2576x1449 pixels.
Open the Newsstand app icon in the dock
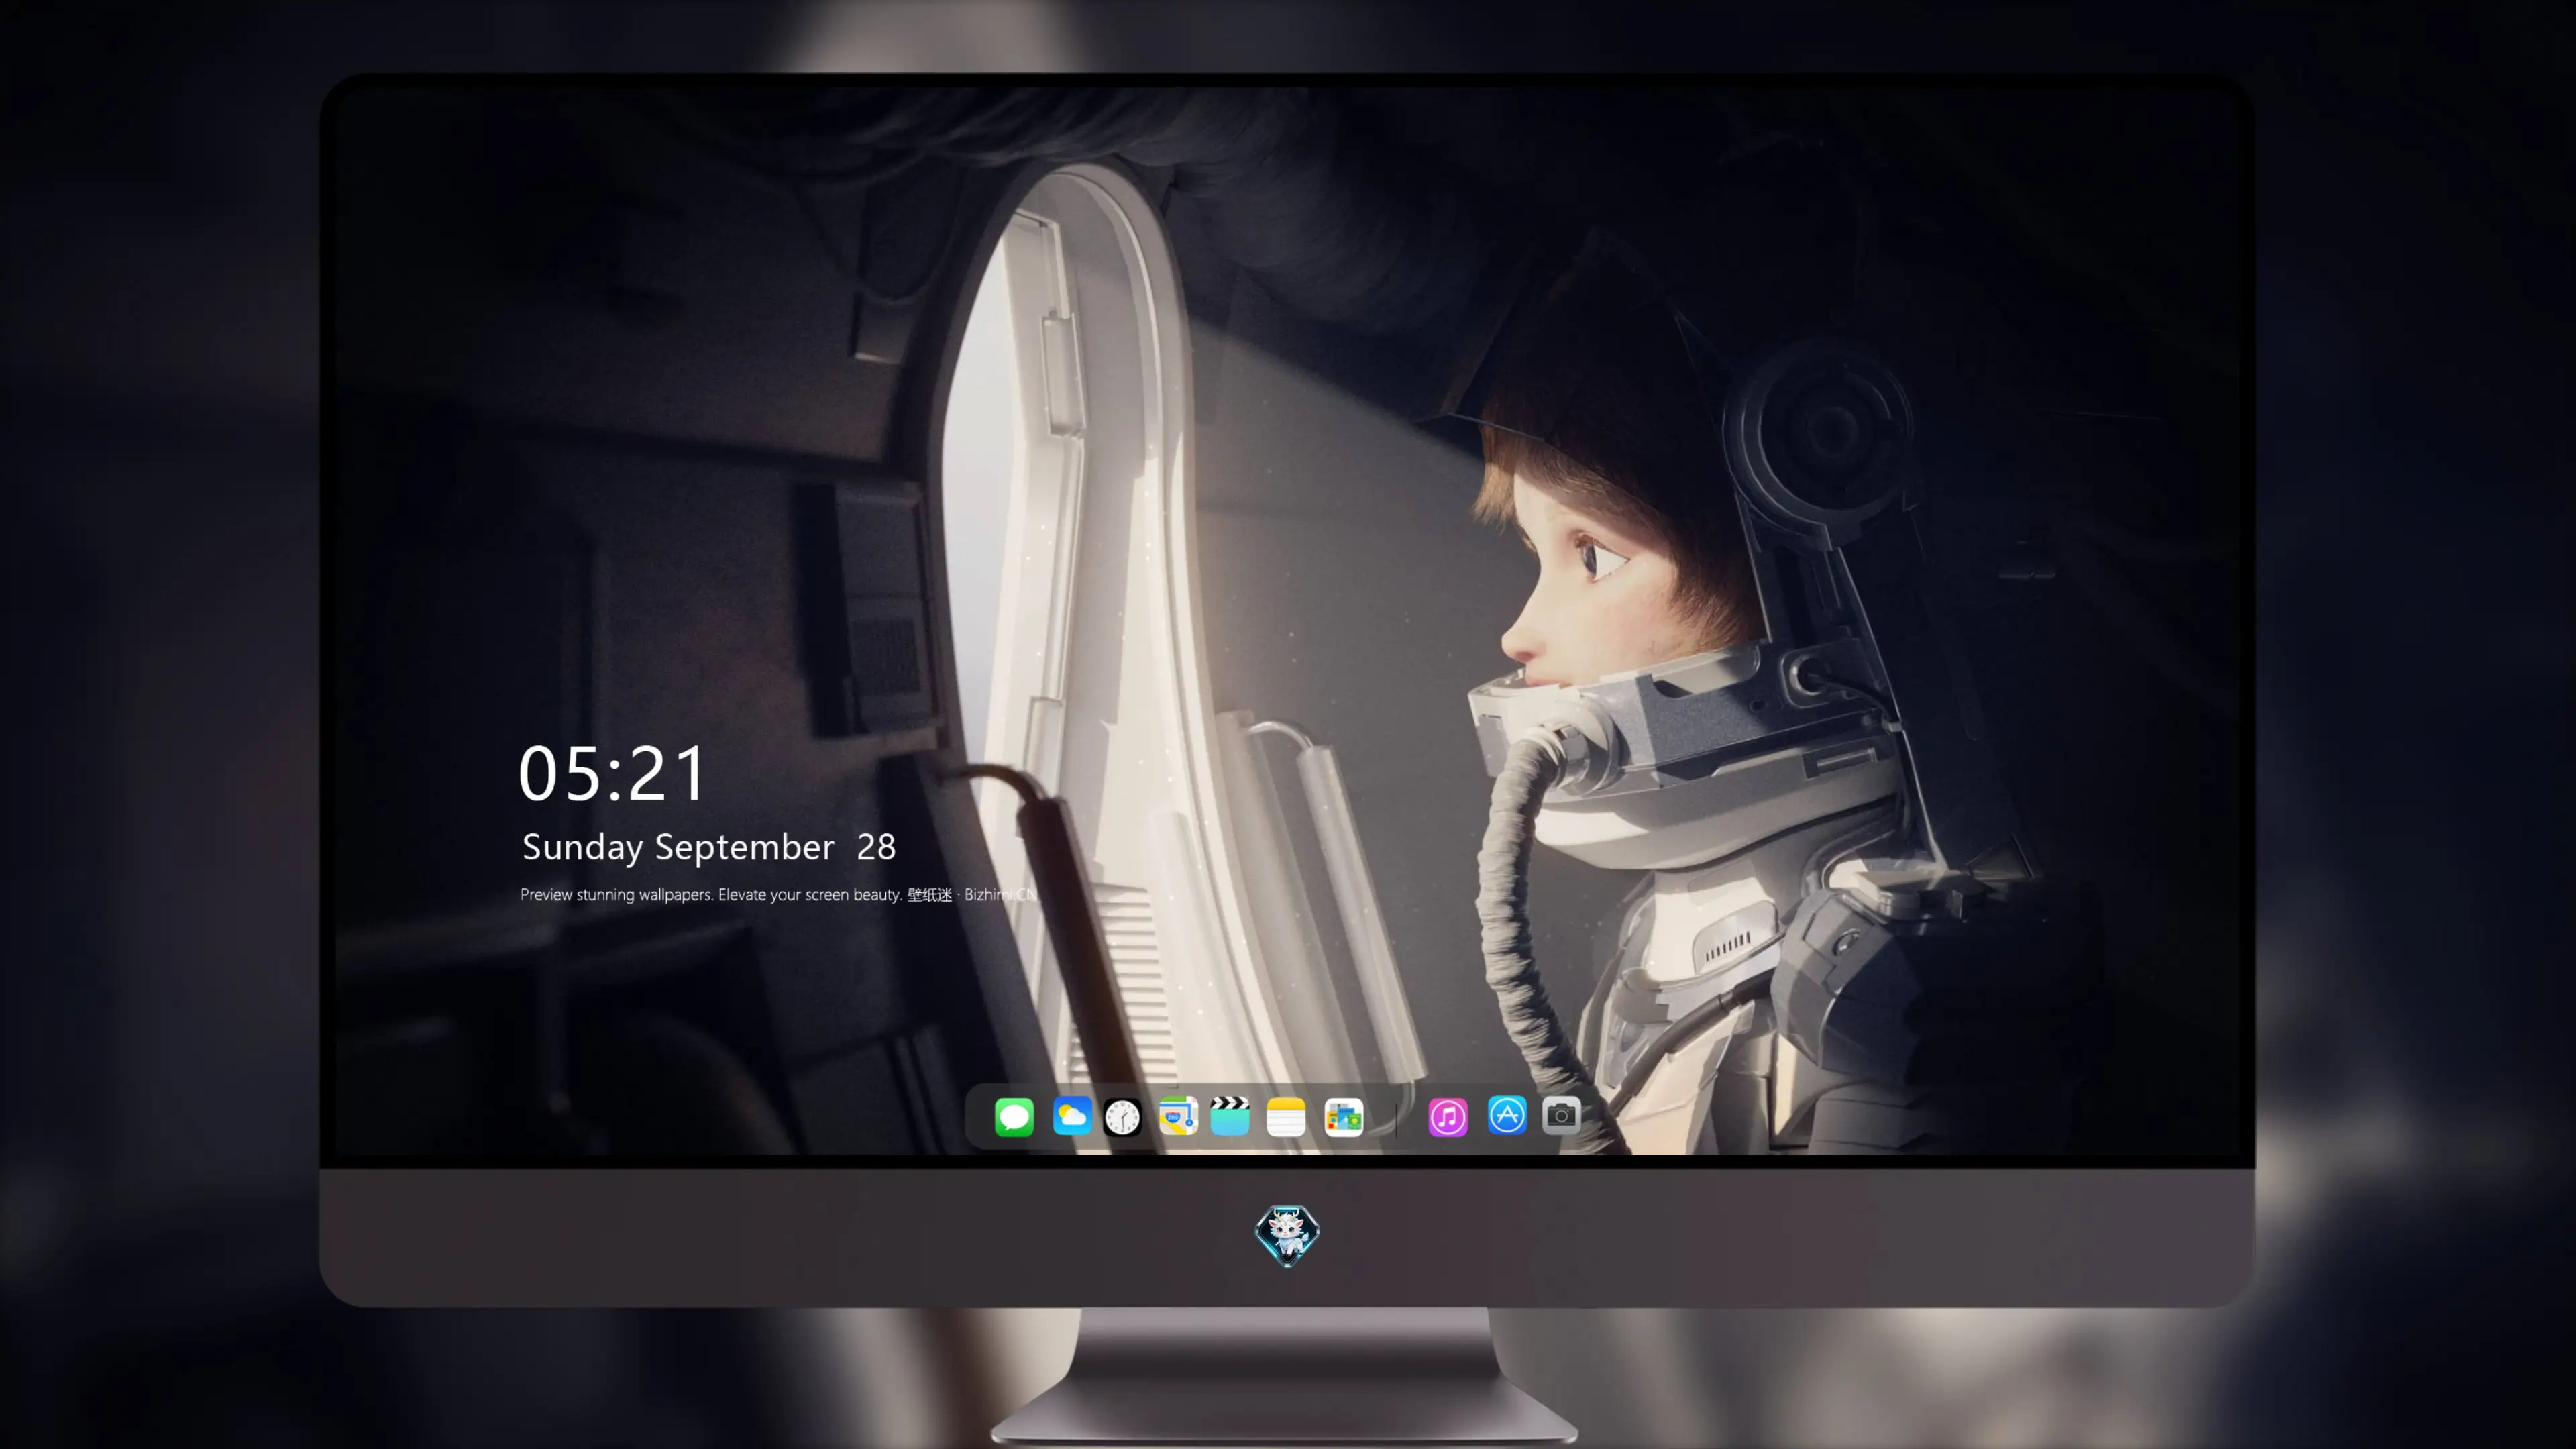pyautogui.click(x=1344, y=1116)
